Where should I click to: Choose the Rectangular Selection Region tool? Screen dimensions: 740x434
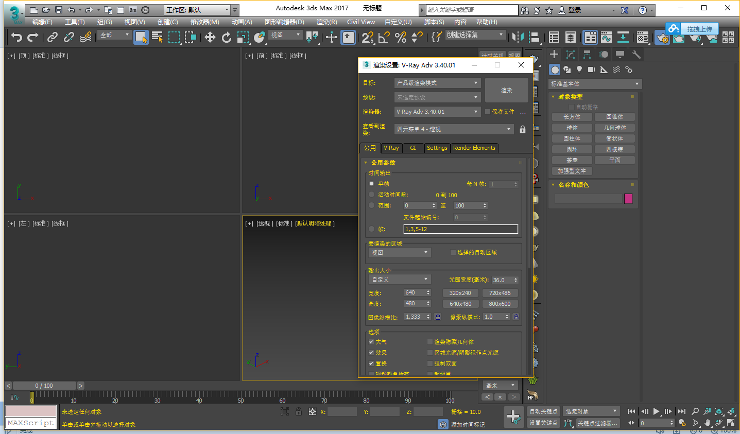(x=174, y=37)
